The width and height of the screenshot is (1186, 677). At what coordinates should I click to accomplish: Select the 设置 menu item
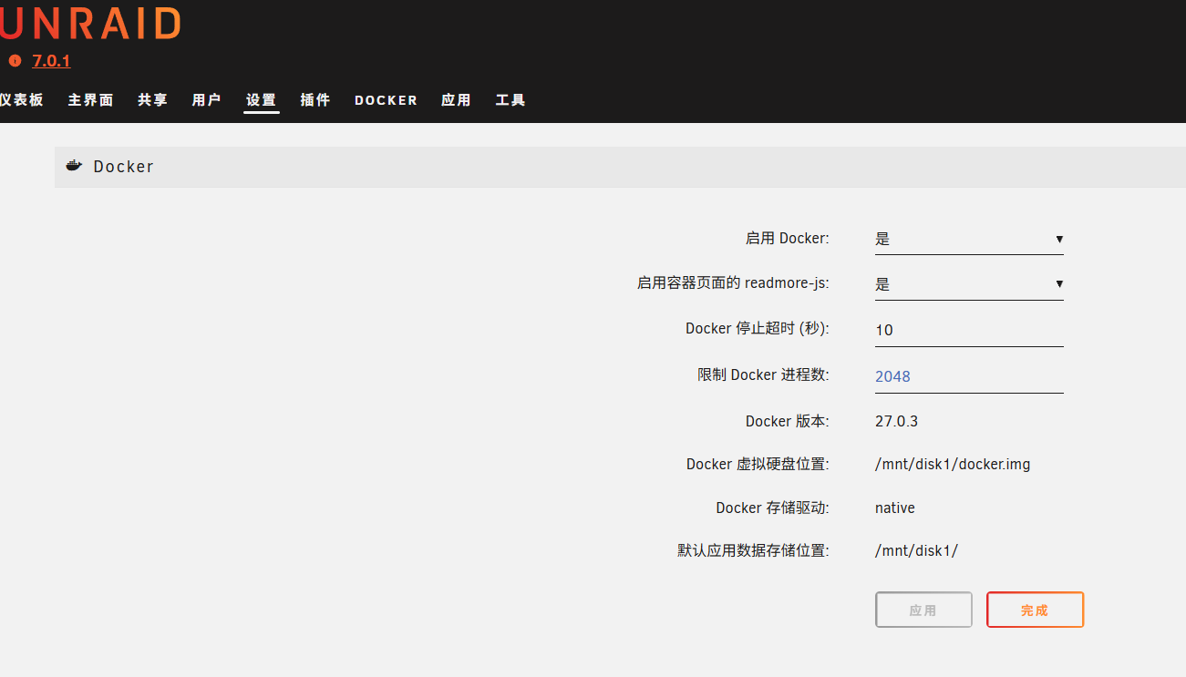(x=261, y=100)
